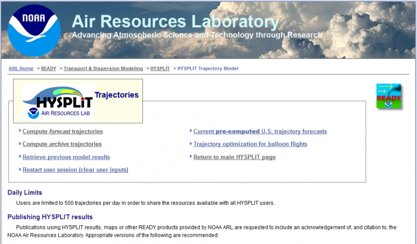Go to ARL Home breadcrumb
The width and height of the screenshot is (417, 244).
point(21,68)
